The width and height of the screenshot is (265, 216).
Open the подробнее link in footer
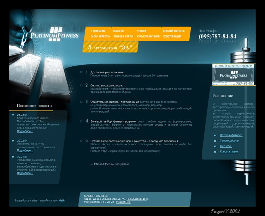124,202
